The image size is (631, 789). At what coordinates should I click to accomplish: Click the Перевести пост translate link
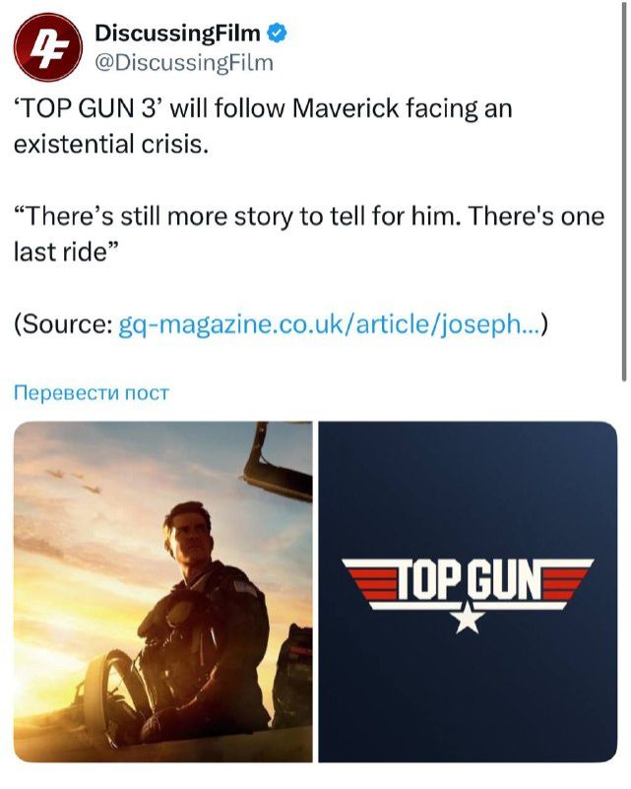click(91, 392)
